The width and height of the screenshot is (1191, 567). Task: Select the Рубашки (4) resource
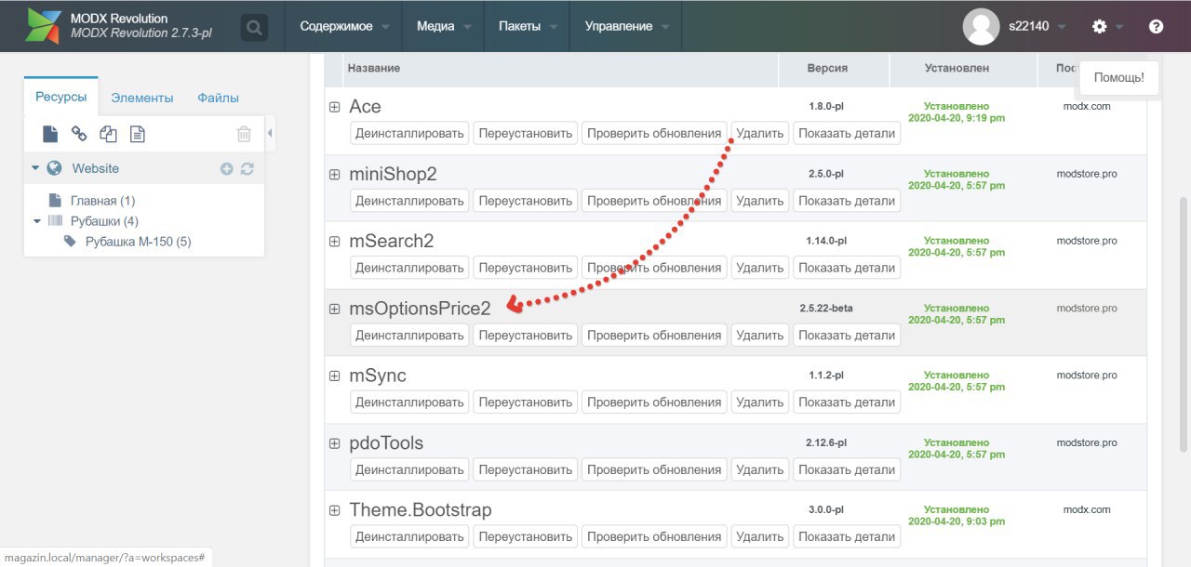(104, 221)
